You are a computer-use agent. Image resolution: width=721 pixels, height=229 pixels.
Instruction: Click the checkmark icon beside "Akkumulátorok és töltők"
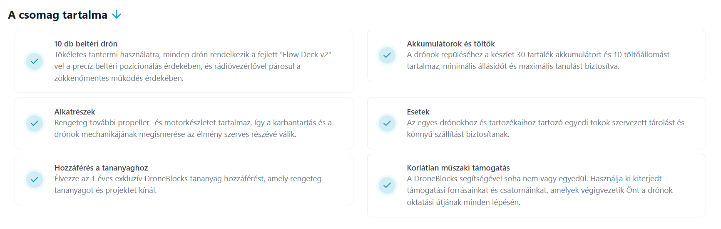387,55
